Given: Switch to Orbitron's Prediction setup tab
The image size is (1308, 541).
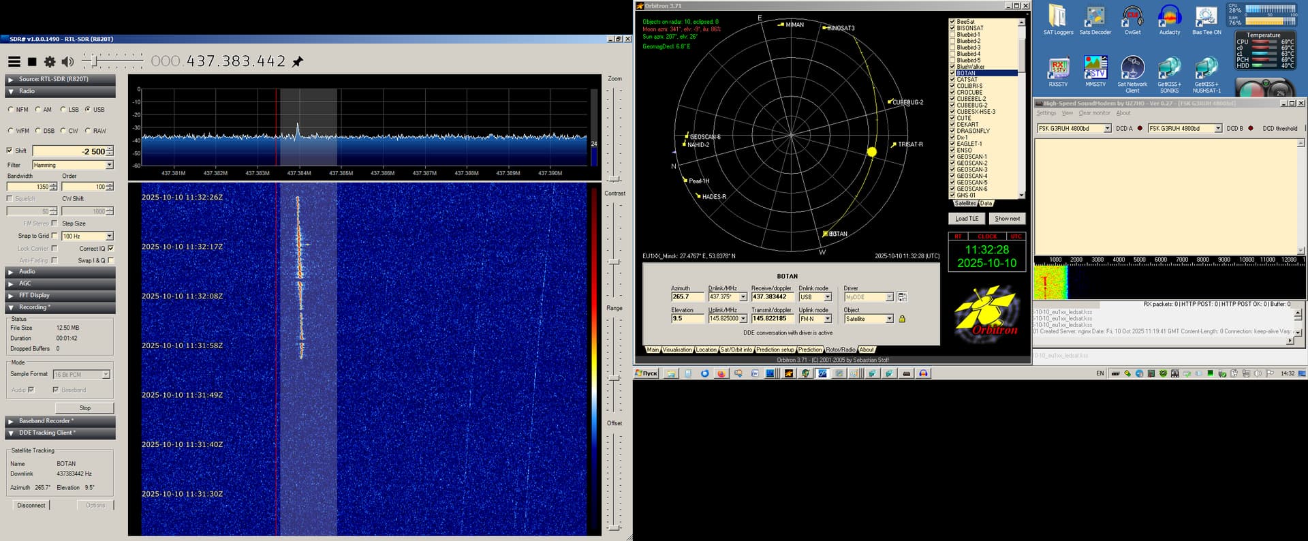Looking at the screenshot, I should pyautogui.click(x=775, y=350).
